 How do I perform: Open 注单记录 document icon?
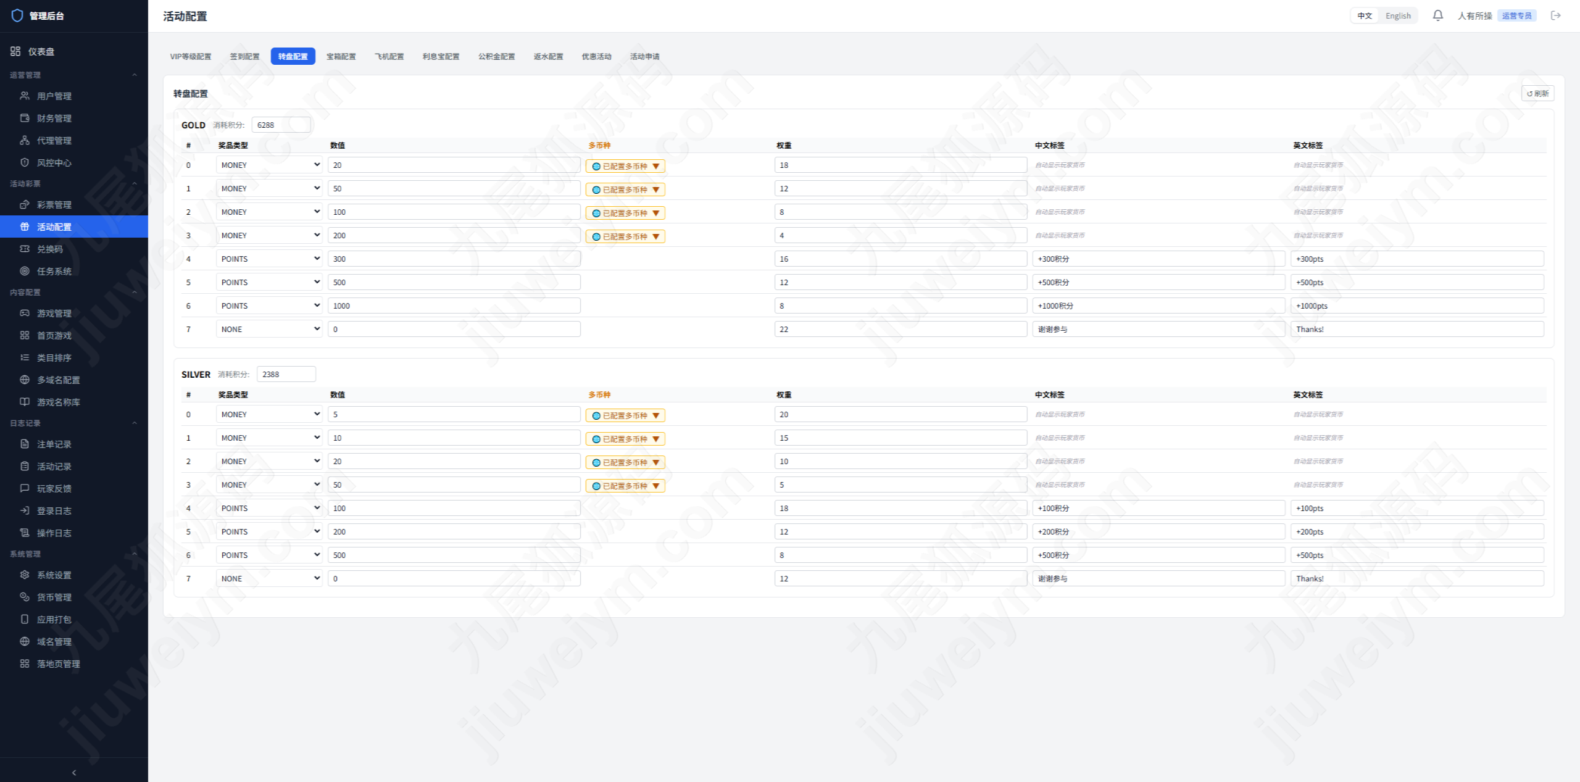pyautogui.click(x=25, y=444)
